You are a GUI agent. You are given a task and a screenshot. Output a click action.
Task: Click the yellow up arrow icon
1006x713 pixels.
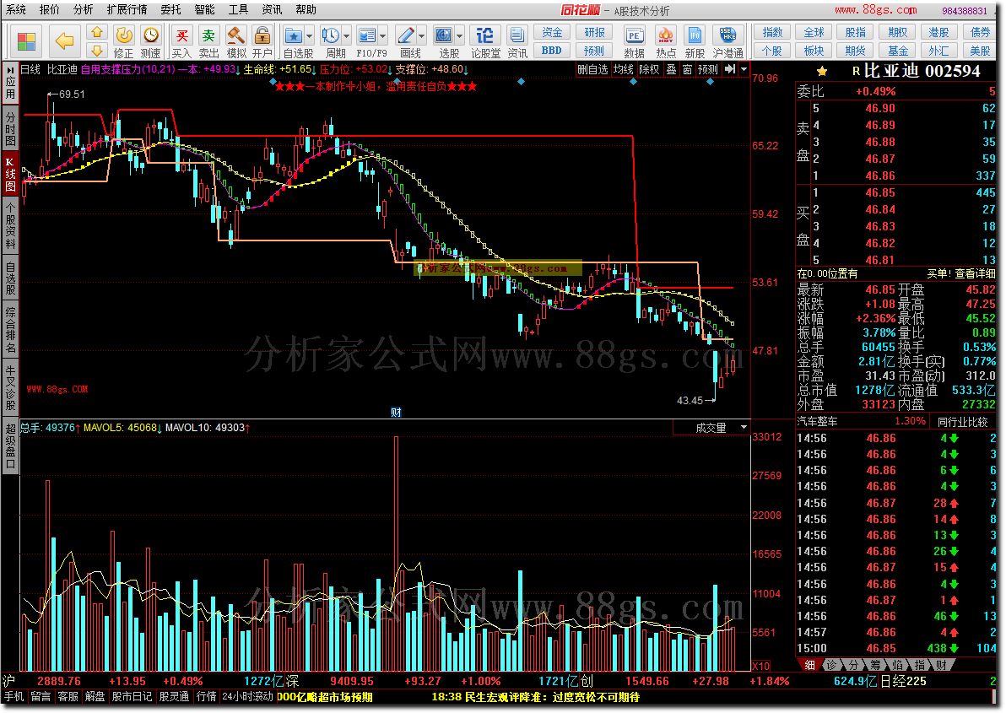[96, 32]
